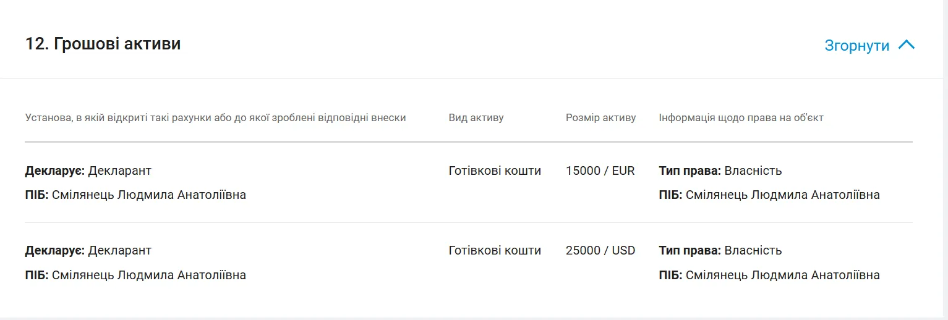Click "Готівкові кошти" in the EUR row
Image resolution: width=948 pixels, height=320 pixels.
click(x=495, y=171)
